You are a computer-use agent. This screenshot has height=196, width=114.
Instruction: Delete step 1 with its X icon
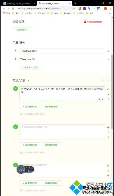coord(108,94)
